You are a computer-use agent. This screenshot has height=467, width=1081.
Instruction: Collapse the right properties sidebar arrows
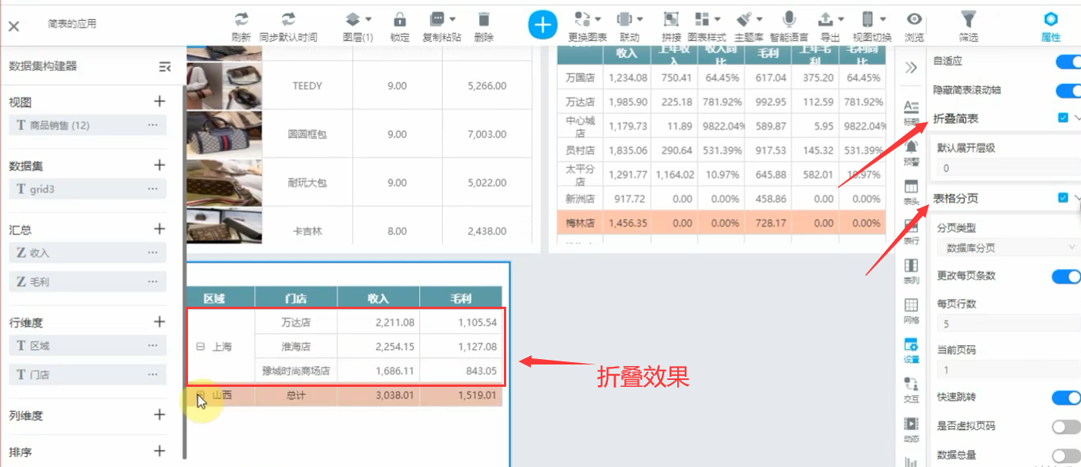(x=911, y=68)
